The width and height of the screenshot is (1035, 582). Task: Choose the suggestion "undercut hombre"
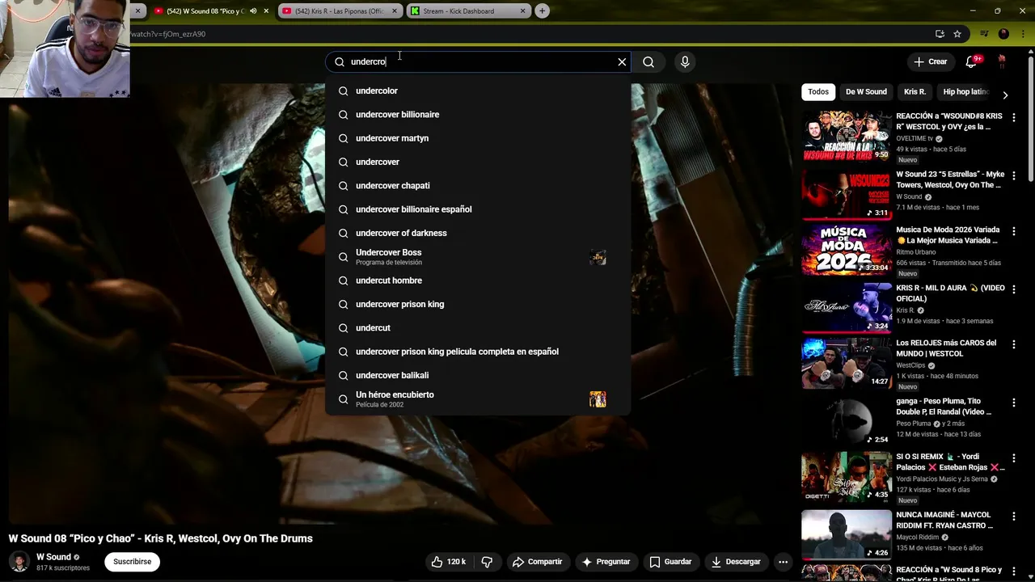[x=478, y=280]
